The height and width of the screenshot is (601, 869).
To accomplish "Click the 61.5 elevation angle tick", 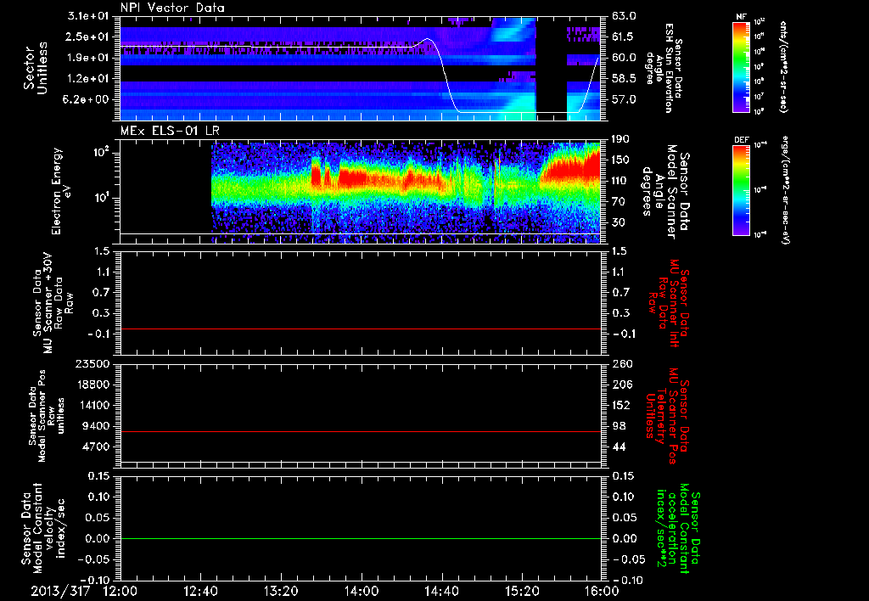I will 624,37.
